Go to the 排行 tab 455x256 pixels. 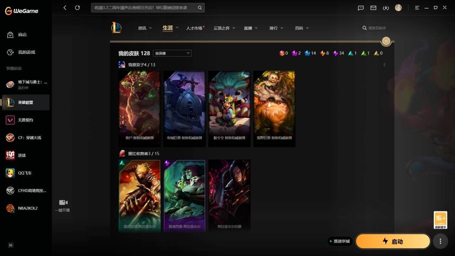coord(273,28)
